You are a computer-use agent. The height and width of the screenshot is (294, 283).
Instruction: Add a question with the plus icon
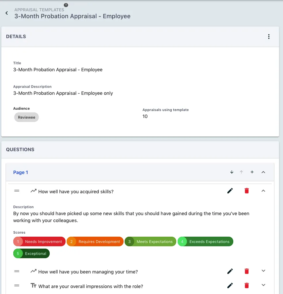click(252, 172)
